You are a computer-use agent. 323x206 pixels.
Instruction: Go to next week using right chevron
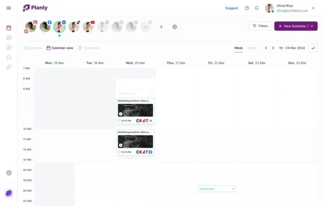[273, 48]
